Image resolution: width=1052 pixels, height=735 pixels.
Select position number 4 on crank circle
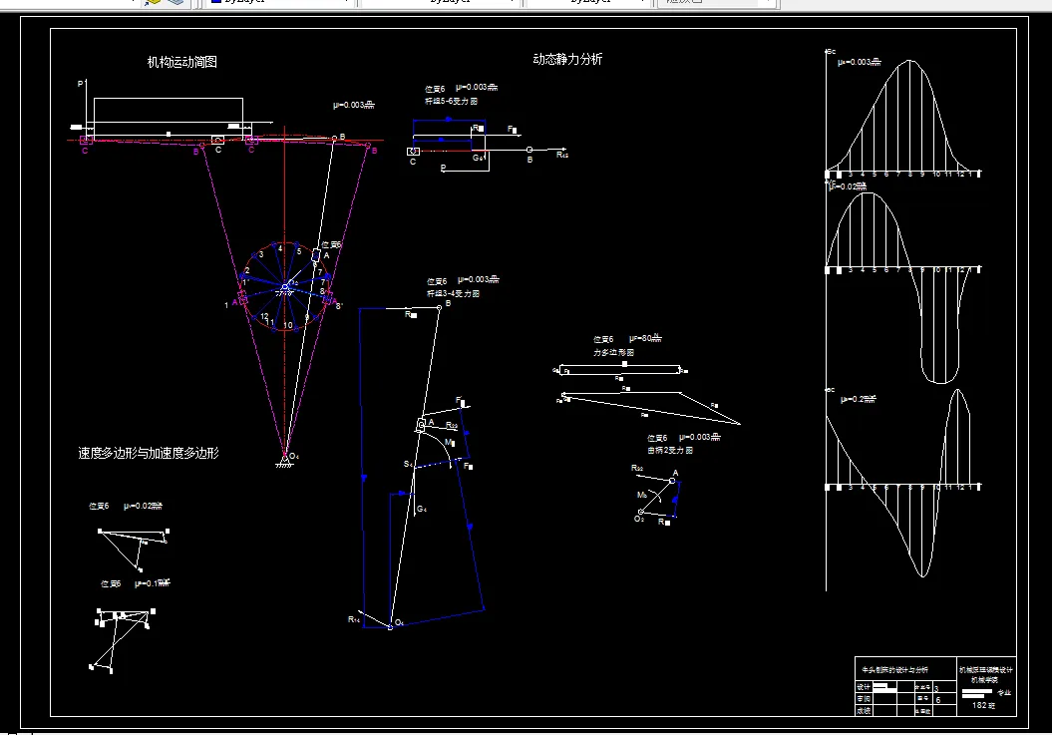[x=280, y=249]
